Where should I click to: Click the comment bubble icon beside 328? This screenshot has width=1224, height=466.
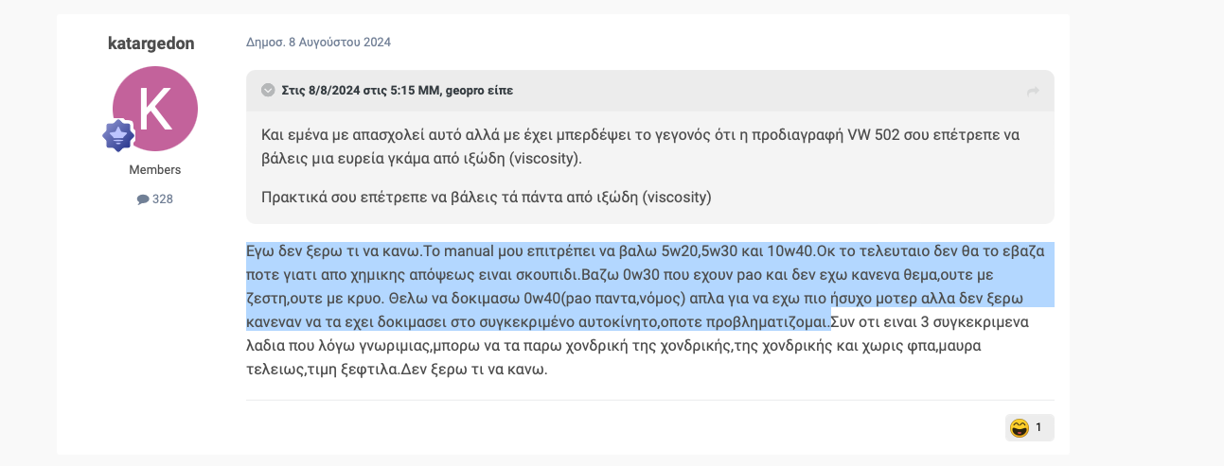tap(143, 199)
